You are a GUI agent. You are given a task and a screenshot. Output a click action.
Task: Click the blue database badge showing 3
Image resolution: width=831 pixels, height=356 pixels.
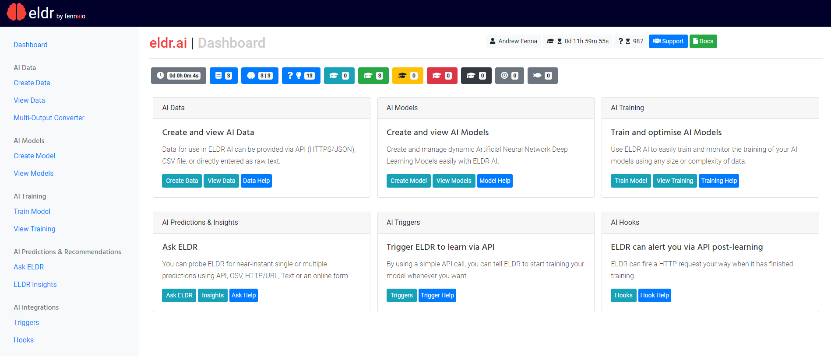(224, 76)
